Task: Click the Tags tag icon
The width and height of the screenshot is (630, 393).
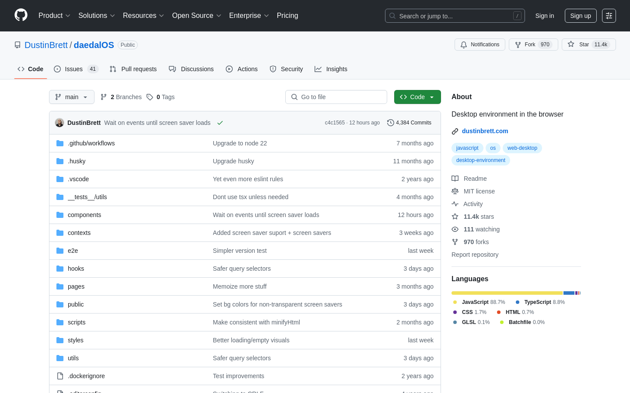Action: (x=150, y=97)
